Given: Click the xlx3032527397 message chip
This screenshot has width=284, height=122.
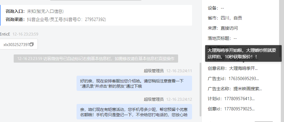Looking at the screenshot, I should point(19,44).
